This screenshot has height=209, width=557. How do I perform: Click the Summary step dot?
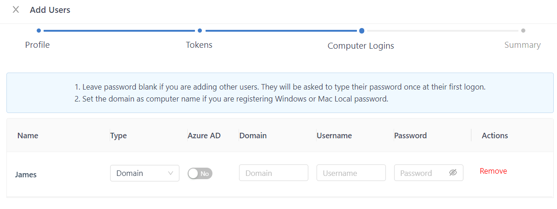click(x=523, y=31)
